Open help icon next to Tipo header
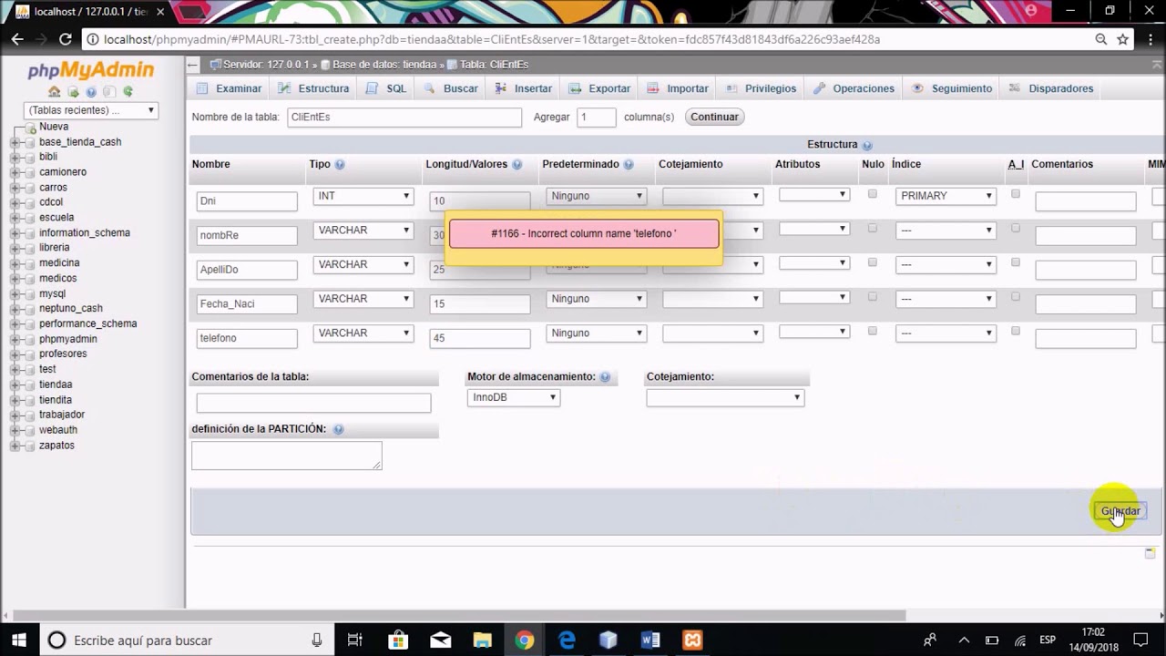The width and height of the screenshot is (1166, 656). (340, 165)
